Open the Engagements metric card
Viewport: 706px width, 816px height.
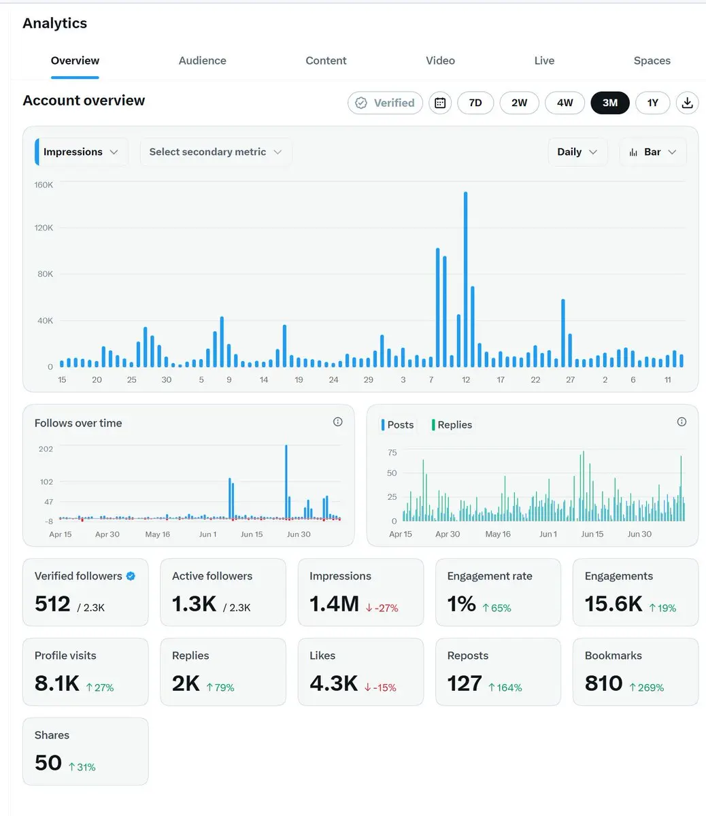635,592
